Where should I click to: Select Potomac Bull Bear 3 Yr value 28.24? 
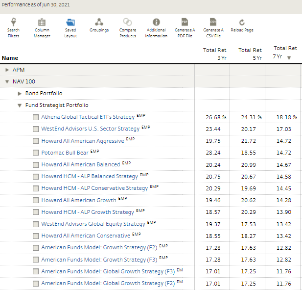point(213,153)
